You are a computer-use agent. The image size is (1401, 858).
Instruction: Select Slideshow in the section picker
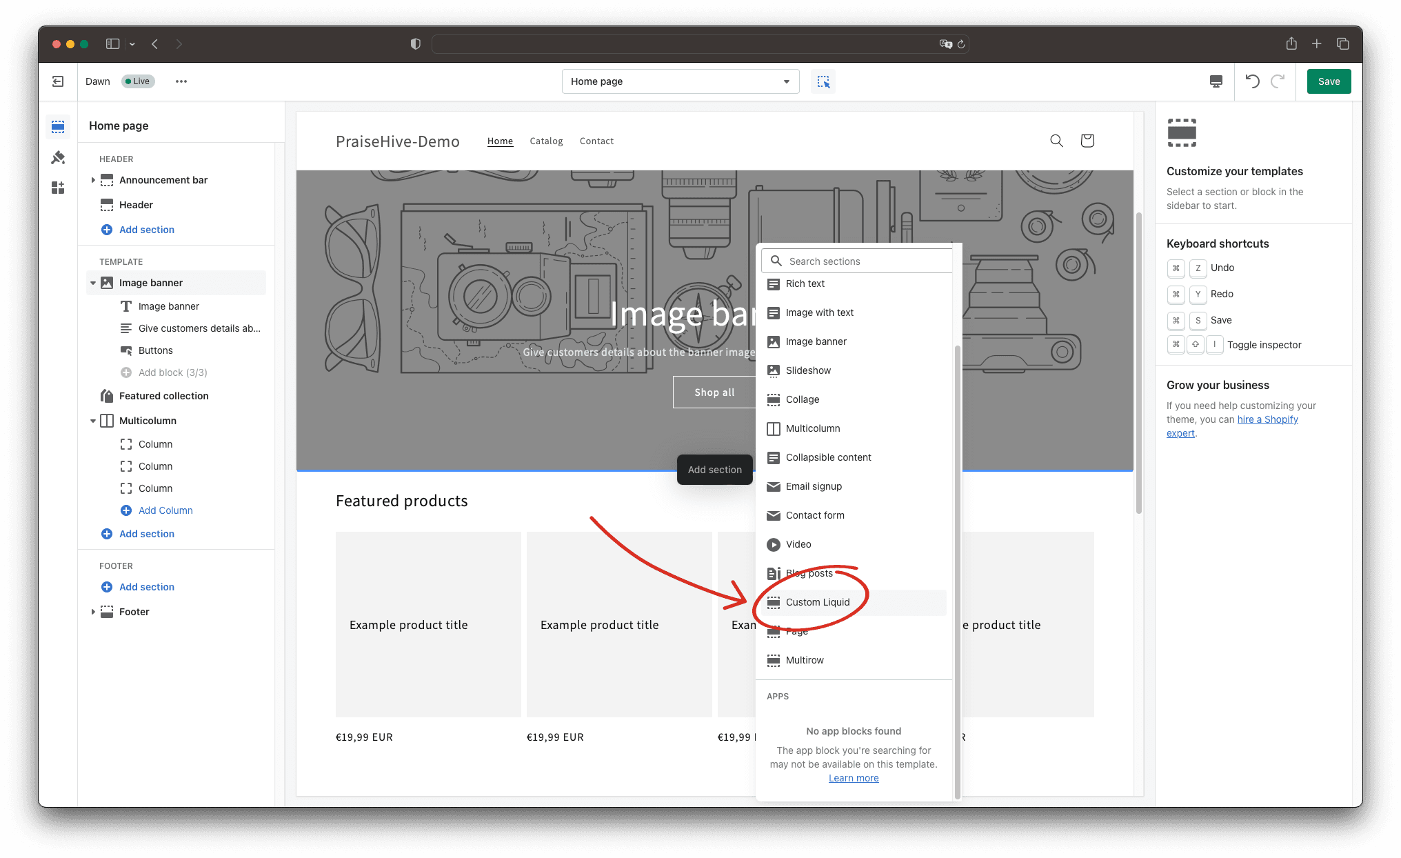pyautogui.click(x=808, y=370)
